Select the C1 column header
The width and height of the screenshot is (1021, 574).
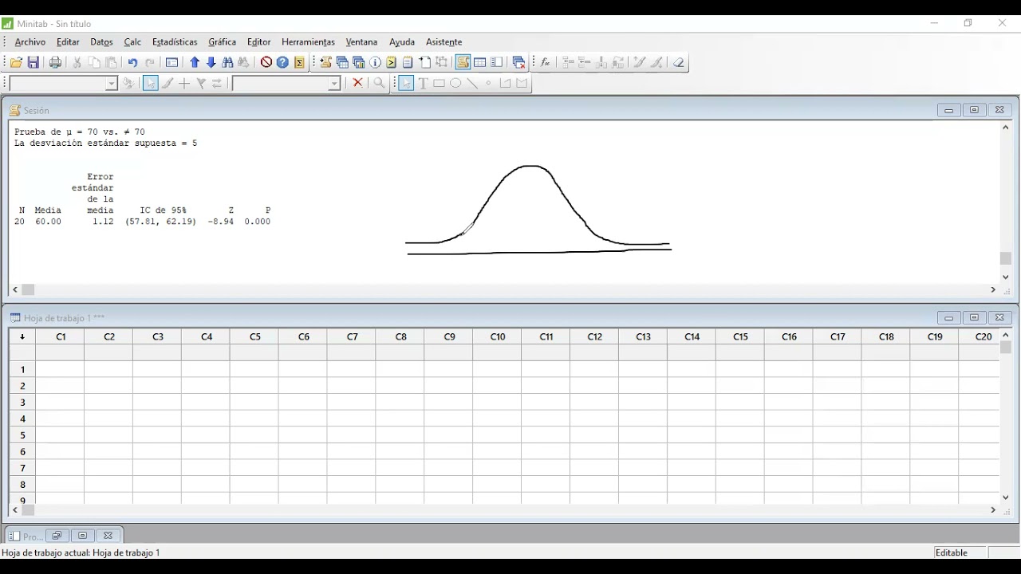coord(61,337)
